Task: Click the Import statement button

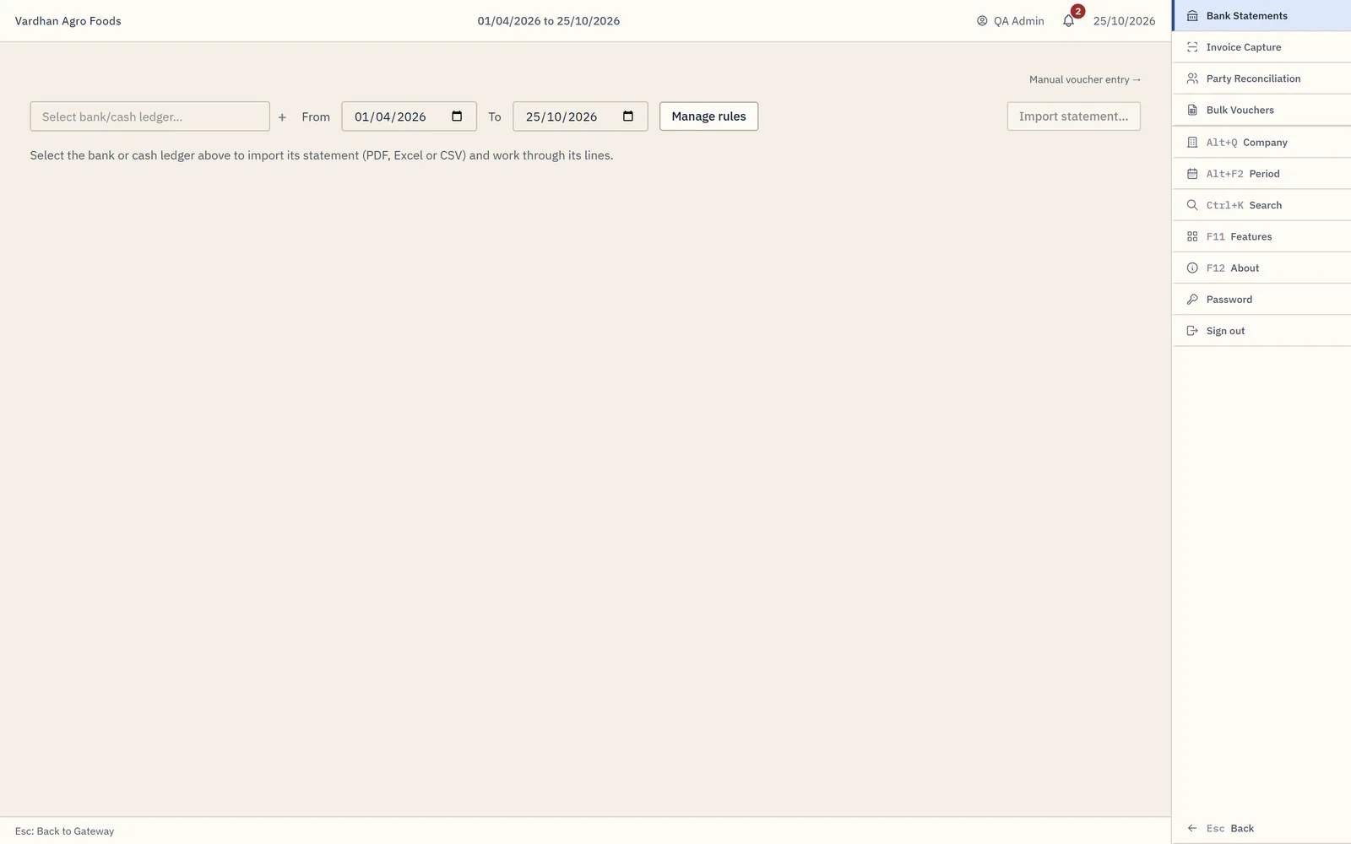Action: (x=1073, y=116)
